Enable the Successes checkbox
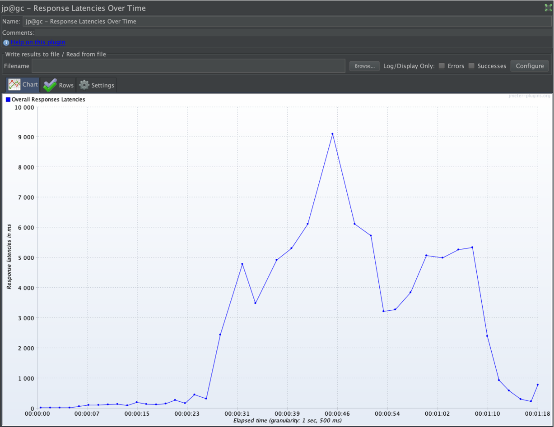Image resolution: width=554 pixels, height=427 pixels. tap(471, 66)
